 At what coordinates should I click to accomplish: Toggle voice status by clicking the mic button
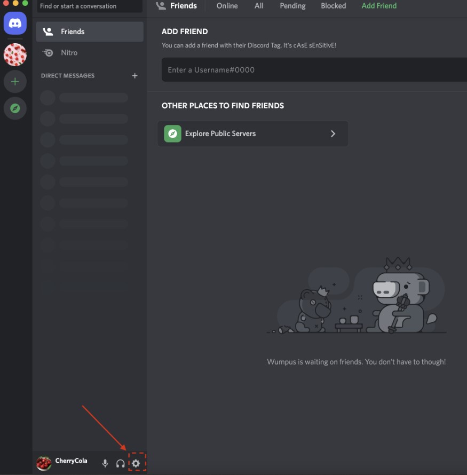pos(105,463)
